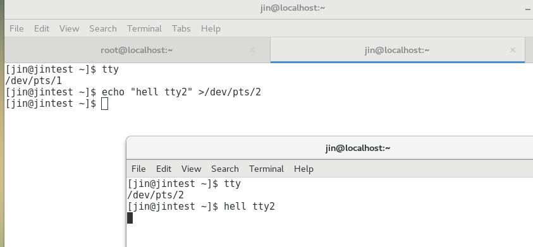Close the jin@localhost:~ tab
The height and width of the screenshot is (247, 533).
click(x=513, y=51)
